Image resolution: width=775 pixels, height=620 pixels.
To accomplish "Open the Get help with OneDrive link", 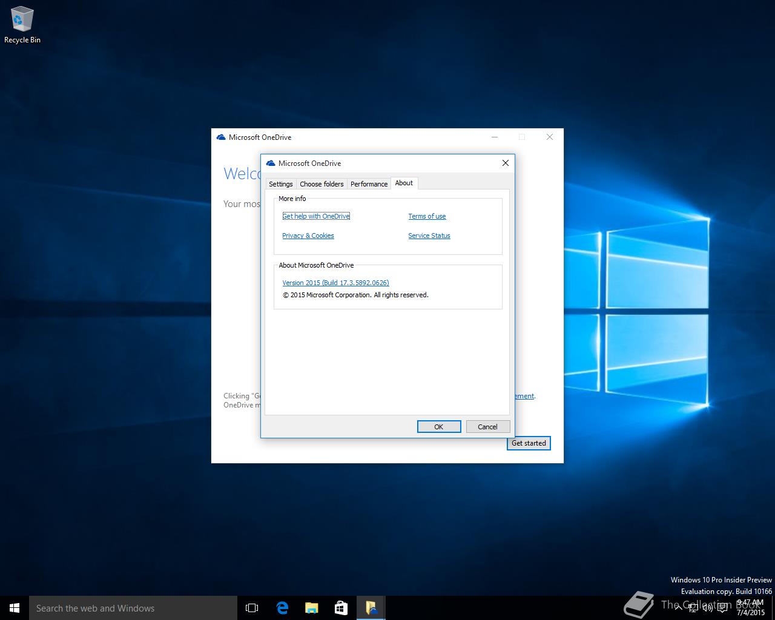I will (316, 216).
